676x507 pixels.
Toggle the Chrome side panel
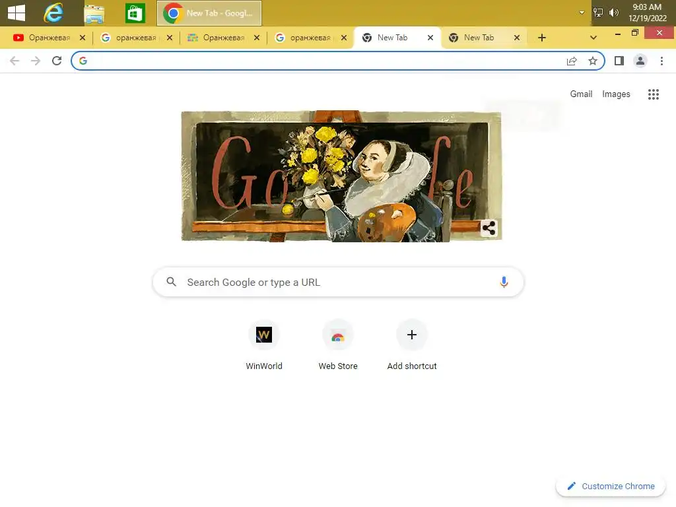[x=619, y=61]
